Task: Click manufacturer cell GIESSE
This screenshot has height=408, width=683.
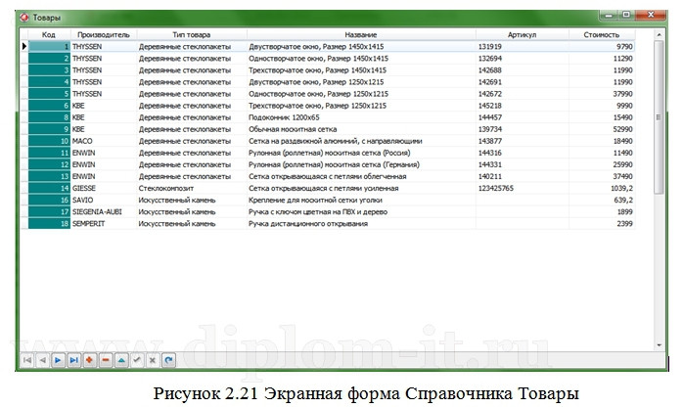Action: click(104, 188)
